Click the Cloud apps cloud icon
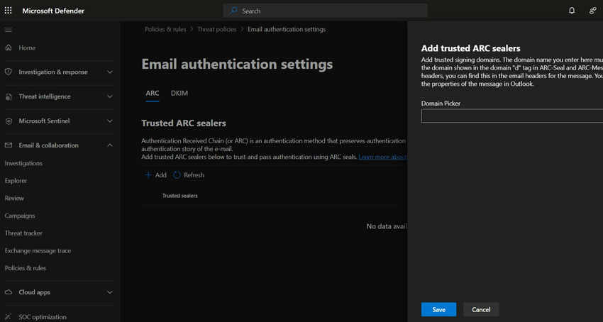Viewport: 603px width, 322px height. click(9, 292)
